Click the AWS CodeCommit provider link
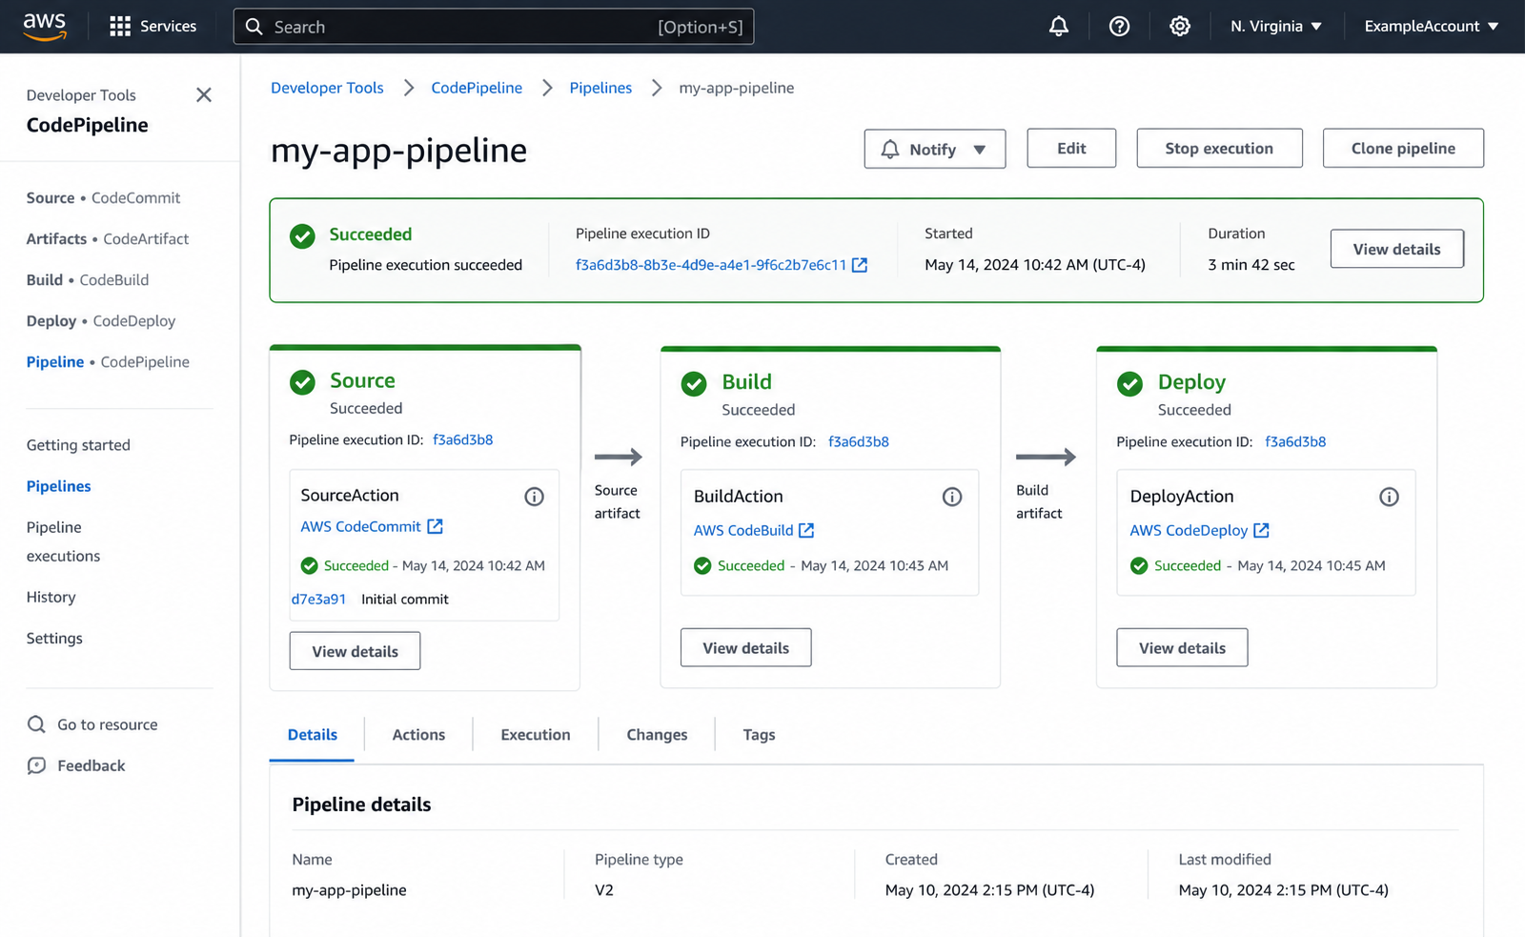 360,526
